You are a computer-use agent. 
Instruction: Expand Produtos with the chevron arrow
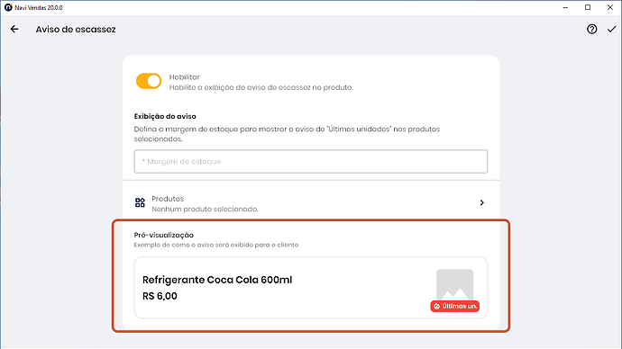tap(482, 202)
